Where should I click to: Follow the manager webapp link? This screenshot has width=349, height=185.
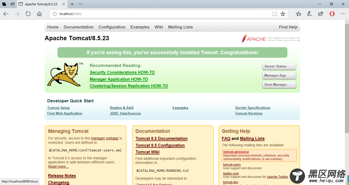point(104,138)
